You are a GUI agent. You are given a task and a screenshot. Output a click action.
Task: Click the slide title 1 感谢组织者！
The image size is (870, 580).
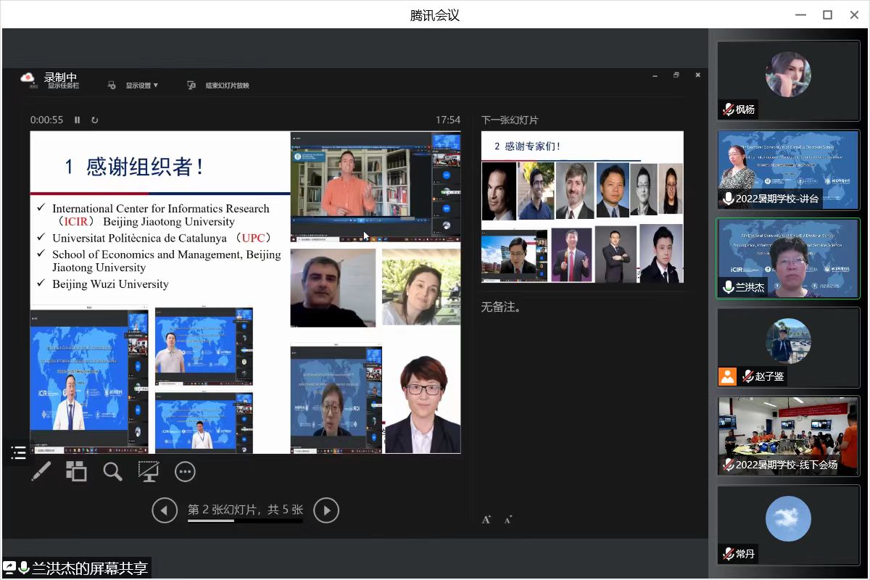[x=134, y=167]
